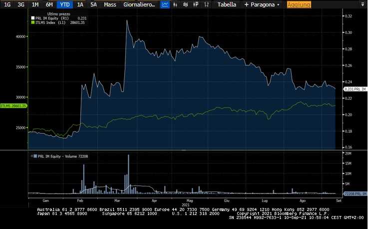Open the toolbar overflow menu arrow
Image resolution: width=368 pixels, height=229 pixels.
pos(363,4)
